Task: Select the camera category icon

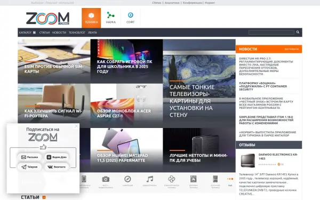Action: point(106,179)
